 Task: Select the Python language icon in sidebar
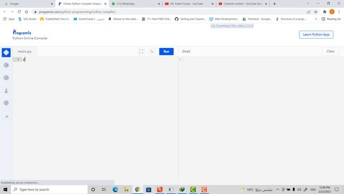(6, 53)
